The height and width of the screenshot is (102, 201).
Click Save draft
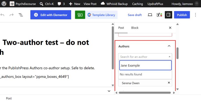(x=135, y=15)
